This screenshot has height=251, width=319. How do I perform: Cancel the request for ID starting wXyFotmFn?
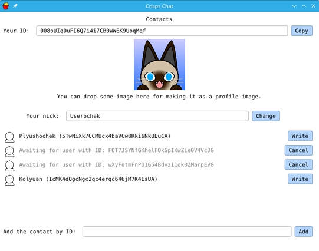[298, 164]
